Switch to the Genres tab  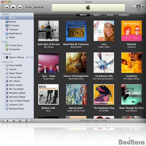(x=110, y=15)
